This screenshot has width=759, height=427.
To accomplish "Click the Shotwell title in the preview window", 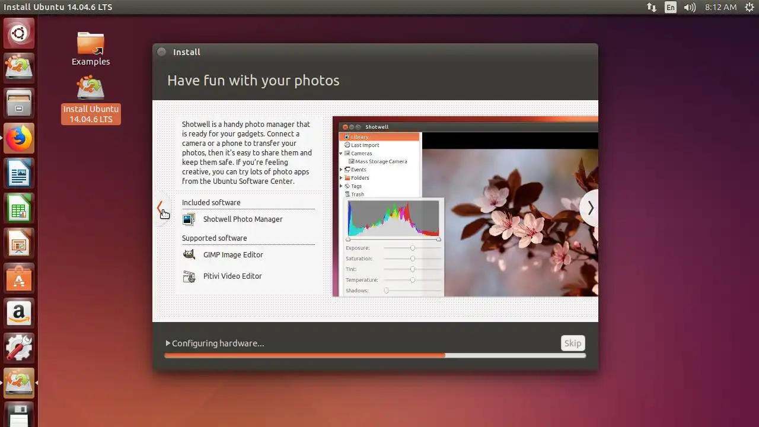I will pyautogui.click(x=377, y=127).
